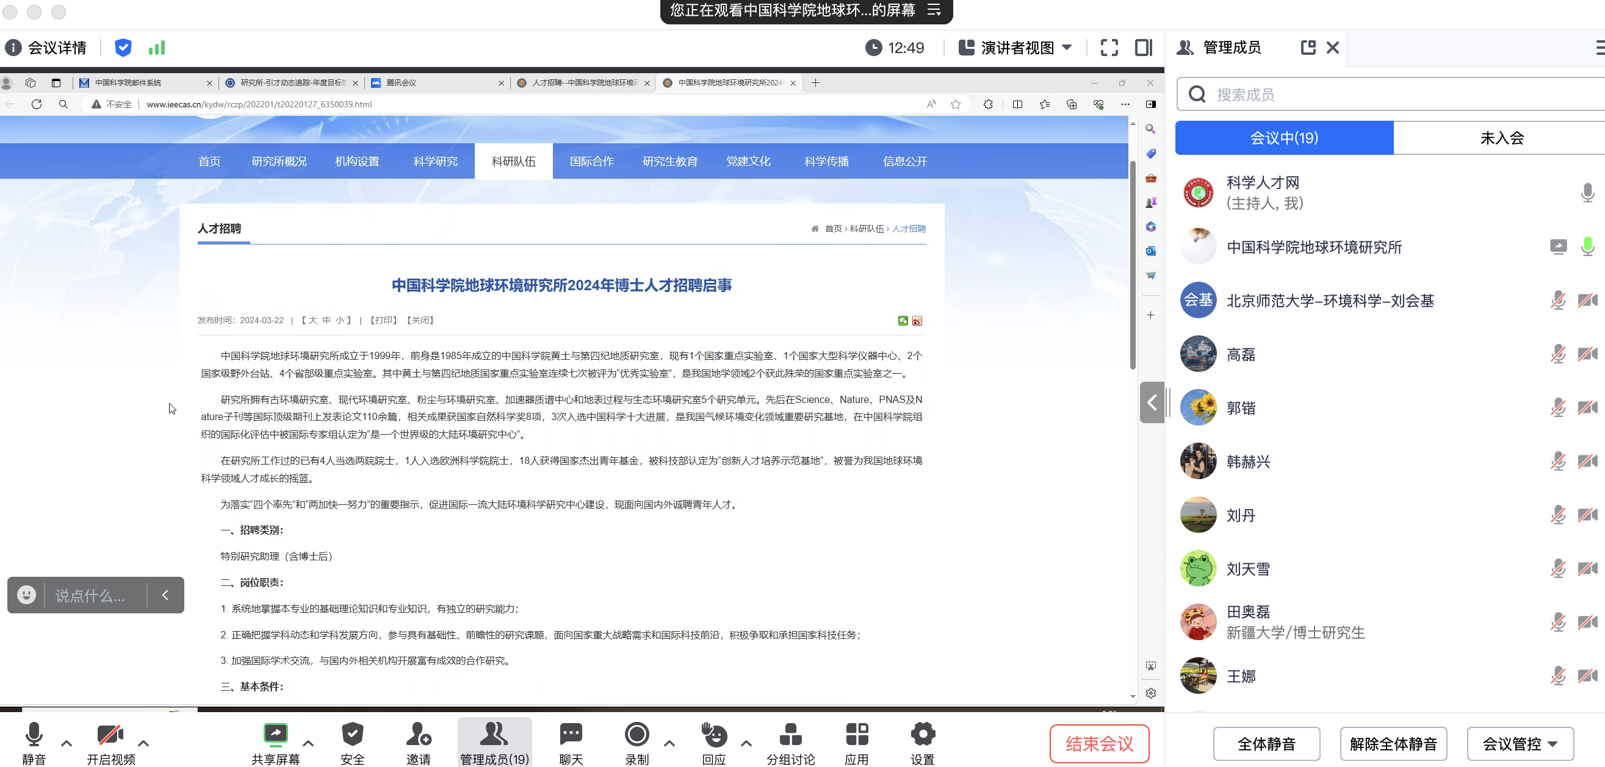Click the 结束会议 button
The height and width of the screenshot is (767, 1605).
1100,743
